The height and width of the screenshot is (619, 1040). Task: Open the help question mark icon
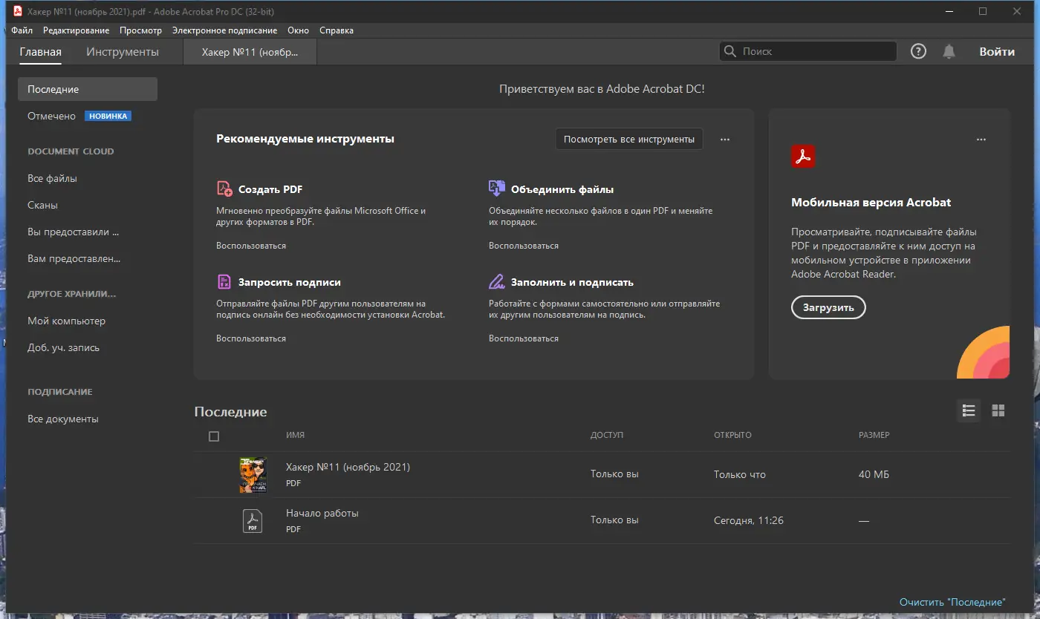(919, 51)
